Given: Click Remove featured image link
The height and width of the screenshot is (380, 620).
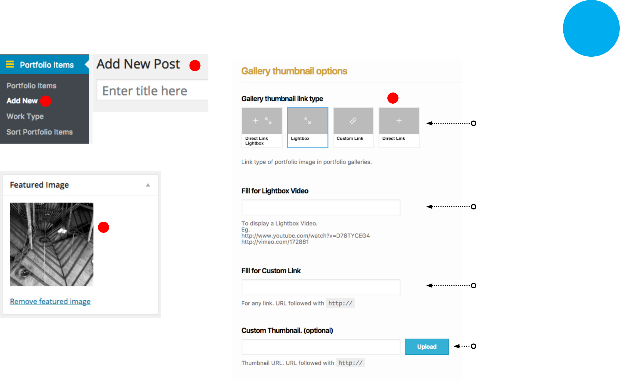Looking at the screenshot, I should click(x=50, y=301).
